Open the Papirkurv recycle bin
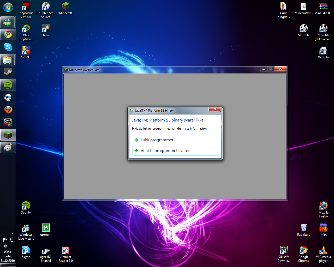 click(303, 230)
